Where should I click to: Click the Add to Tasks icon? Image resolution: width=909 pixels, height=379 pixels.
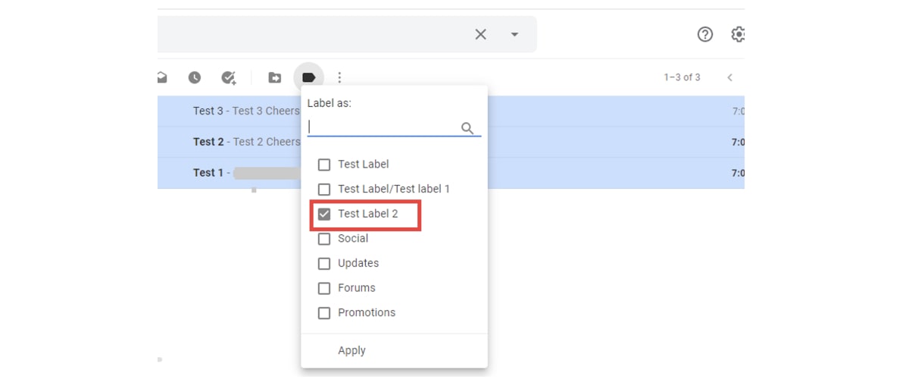tap(229, 77)
